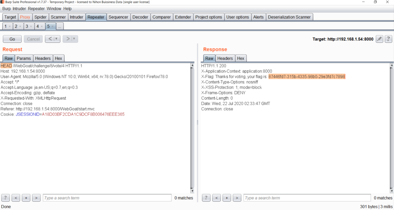Go to next match in request search
394x210 pixels.
click(36, 198)
